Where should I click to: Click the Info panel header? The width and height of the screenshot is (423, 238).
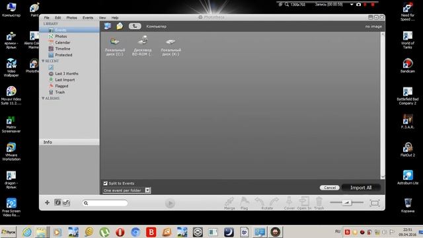[x=69, y=142]
